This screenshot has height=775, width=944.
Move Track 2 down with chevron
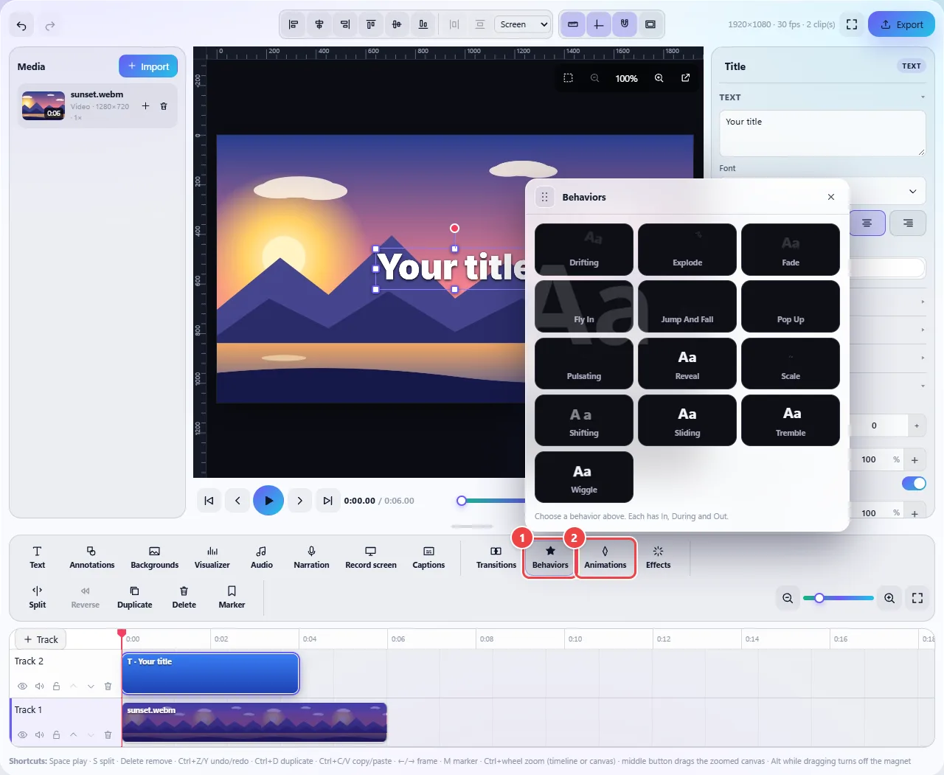pyautogui.click(x=91, y=687)
